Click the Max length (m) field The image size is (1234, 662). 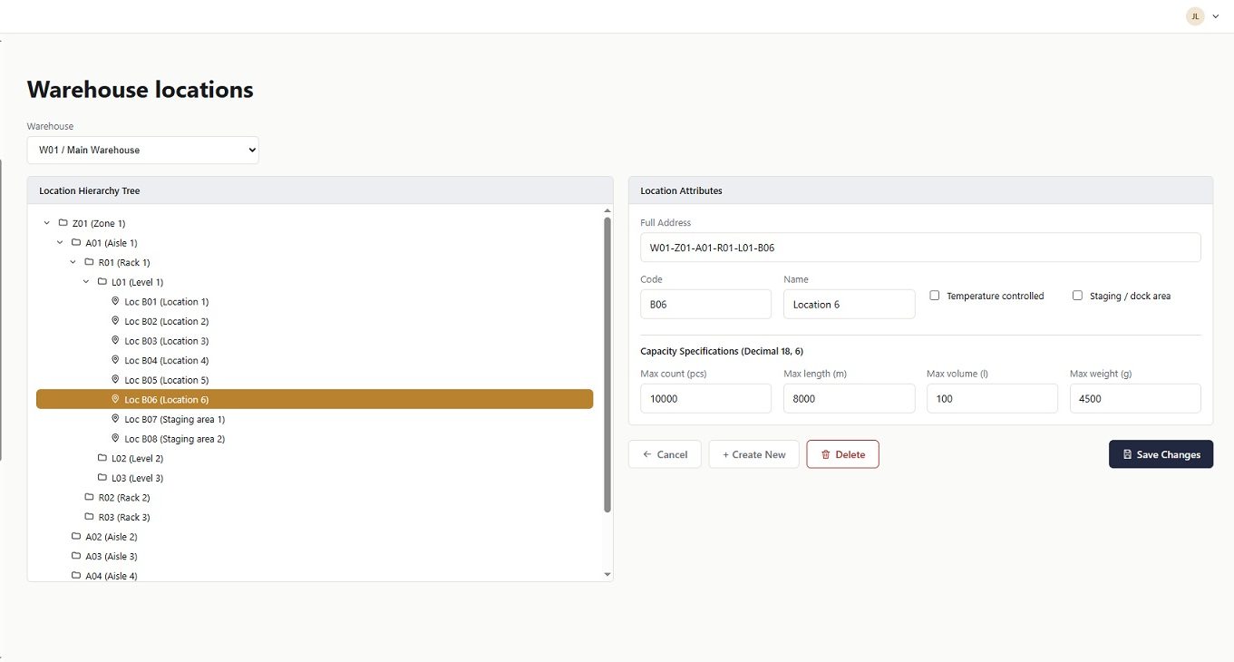(x=849, y=399)
